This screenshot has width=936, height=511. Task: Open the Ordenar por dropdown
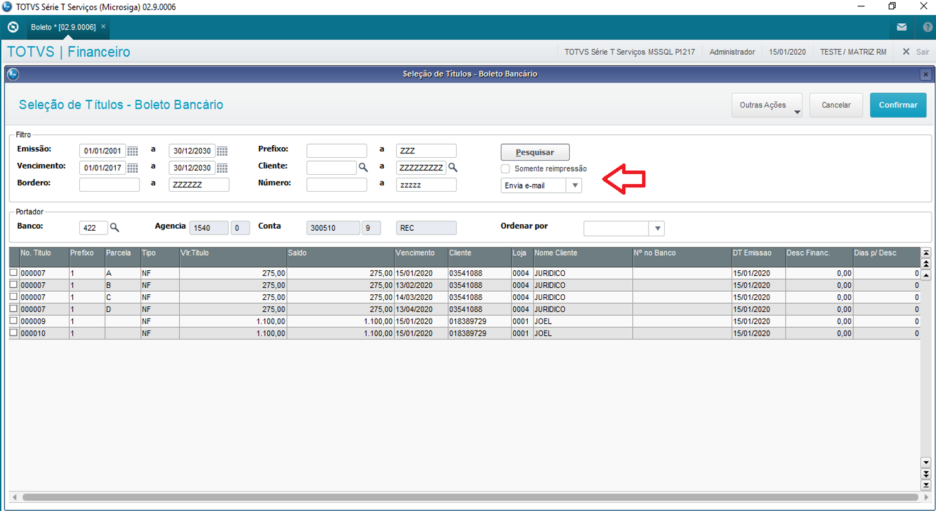pos(657,228)
